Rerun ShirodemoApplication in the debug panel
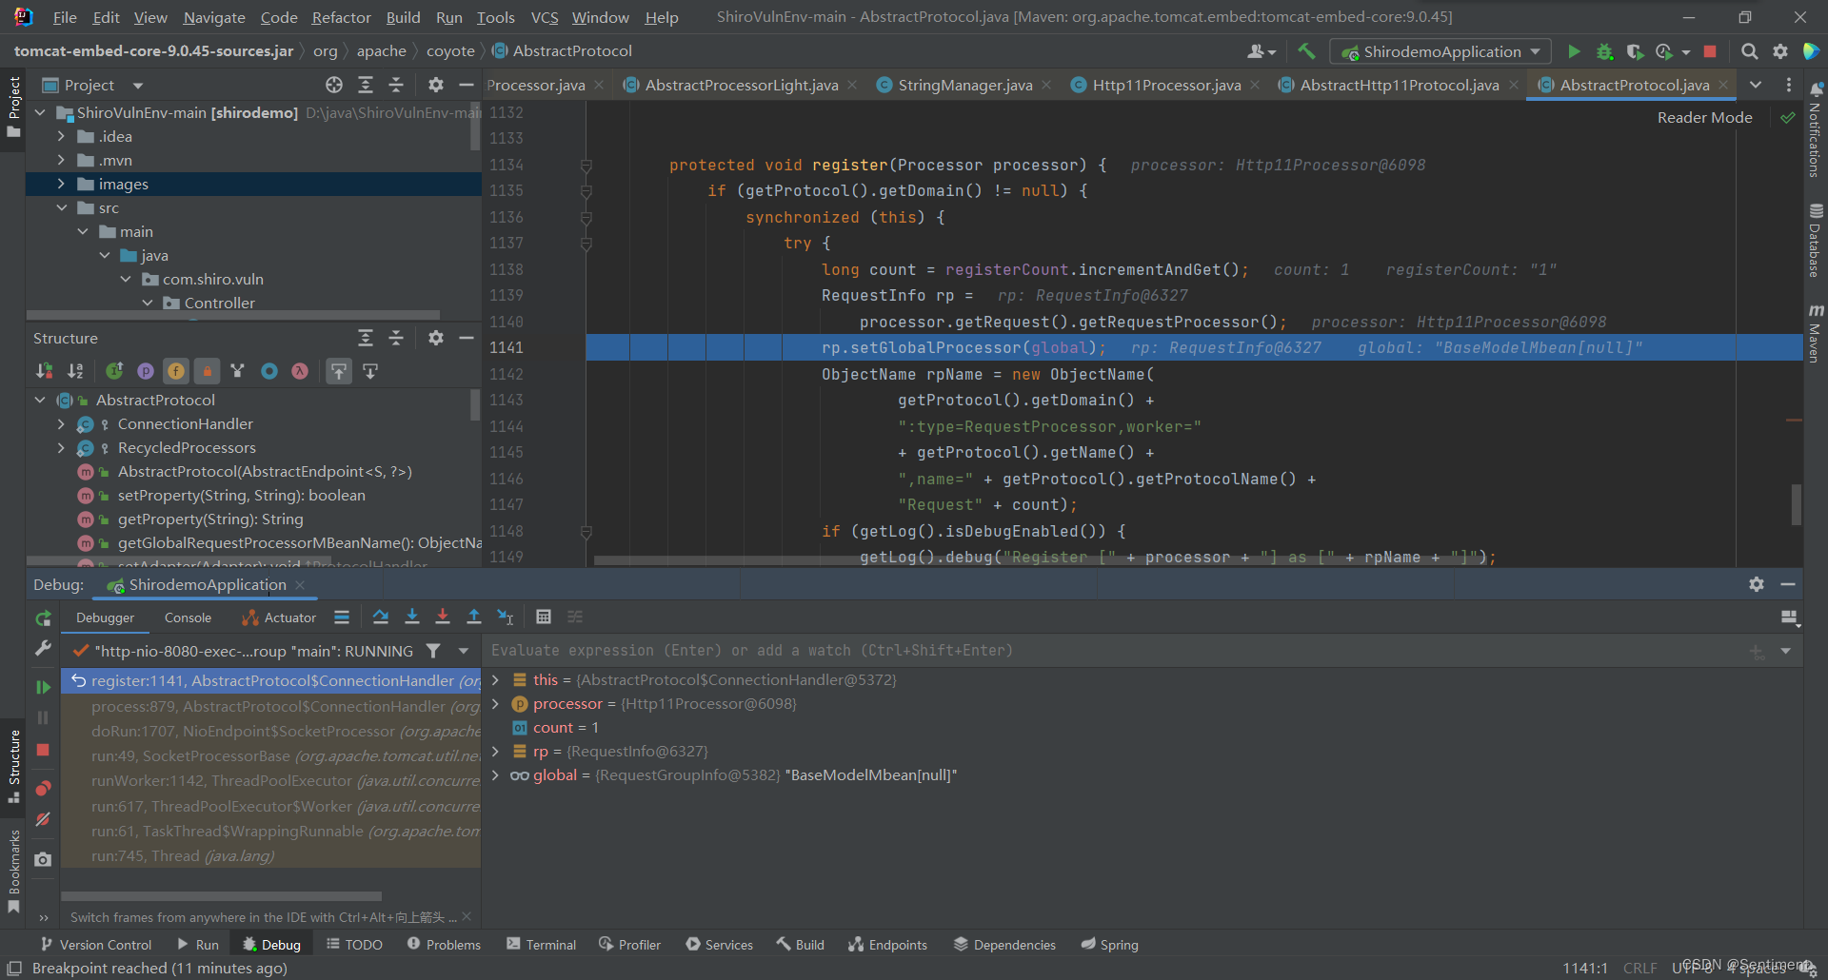1828x980 pixels. pos(43,618)
